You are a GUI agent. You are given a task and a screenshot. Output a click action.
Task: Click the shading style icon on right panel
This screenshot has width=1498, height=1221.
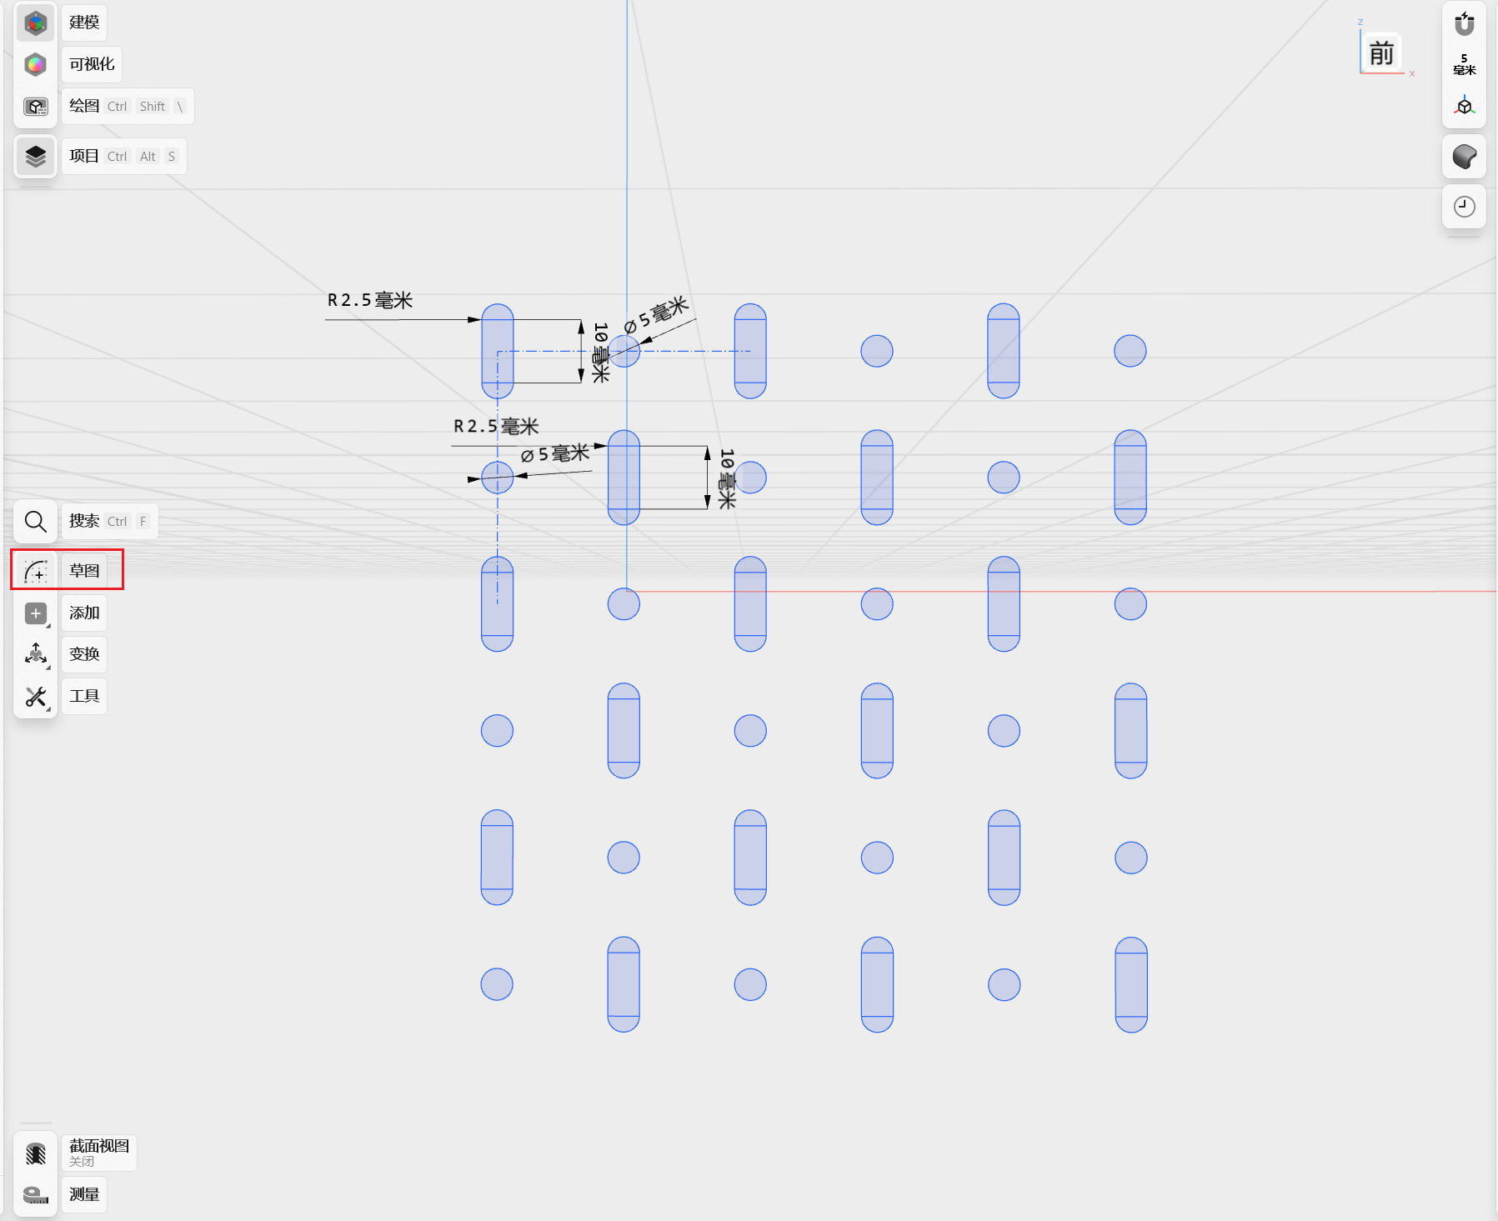(1464, 156)
